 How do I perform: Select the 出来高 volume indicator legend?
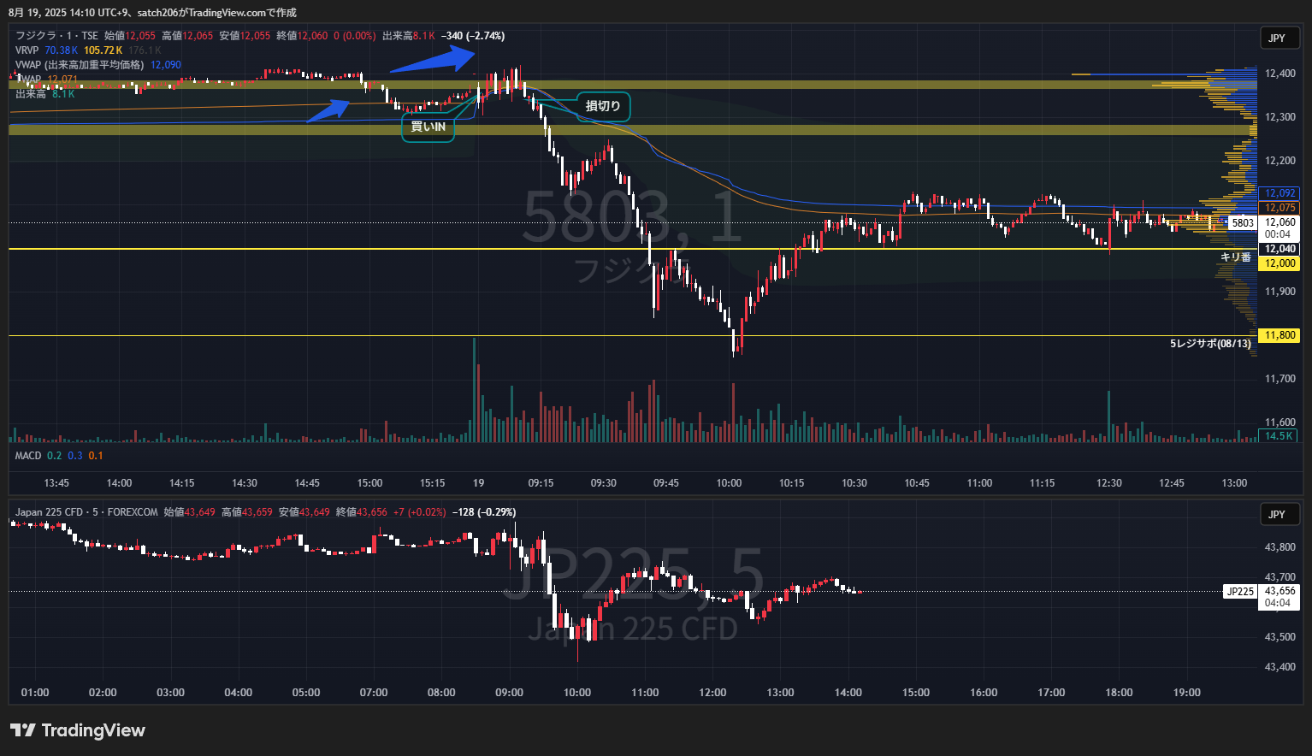pyautogui.click(x=31, y=94)
